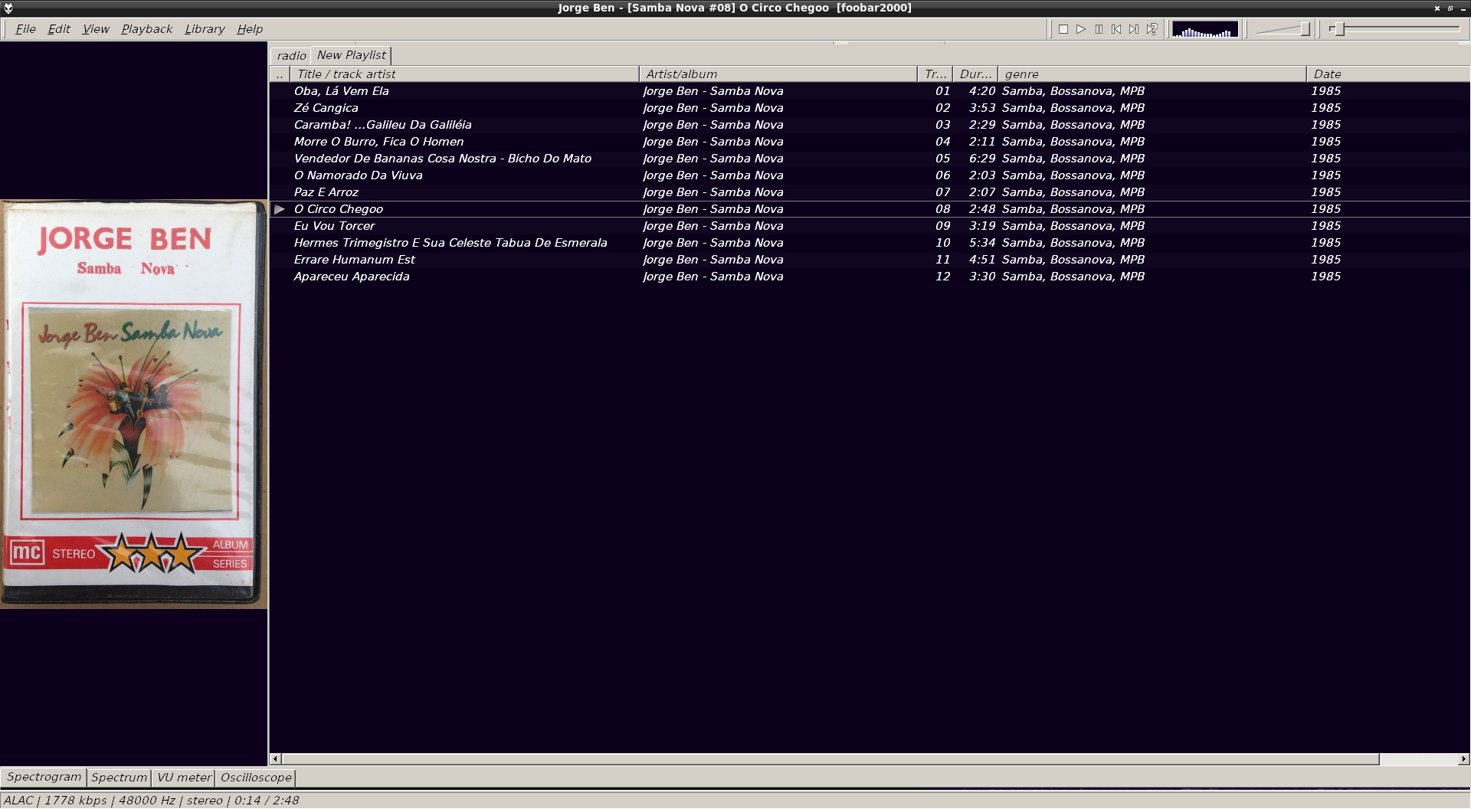
Task: Open the Playback menu
Action: point(146,29)
